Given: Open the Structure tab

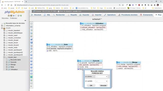Looking at the screenshot, I should pos(36,15).
